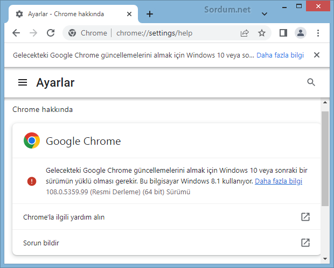Click Sorun bildir row
This screenshot has height=268, width=334.
pyautogui.click(x=166, y=243)
